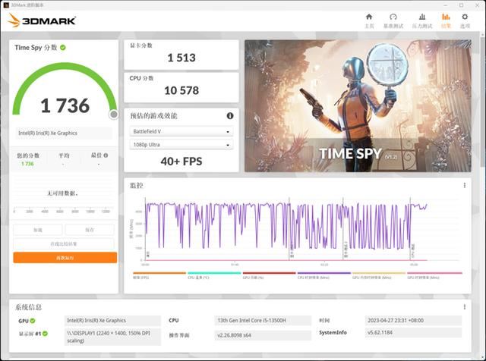Open the monitoring panel three-dot menu
Viewport: 486px width, 361px height.
pos(465,185)
